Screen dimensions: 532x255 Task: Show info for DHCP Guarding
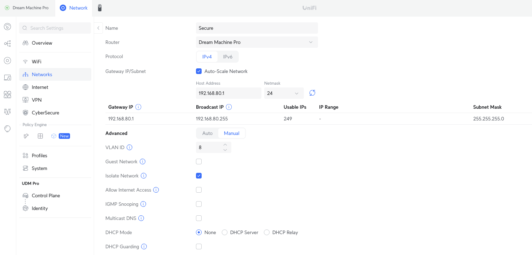144,246
